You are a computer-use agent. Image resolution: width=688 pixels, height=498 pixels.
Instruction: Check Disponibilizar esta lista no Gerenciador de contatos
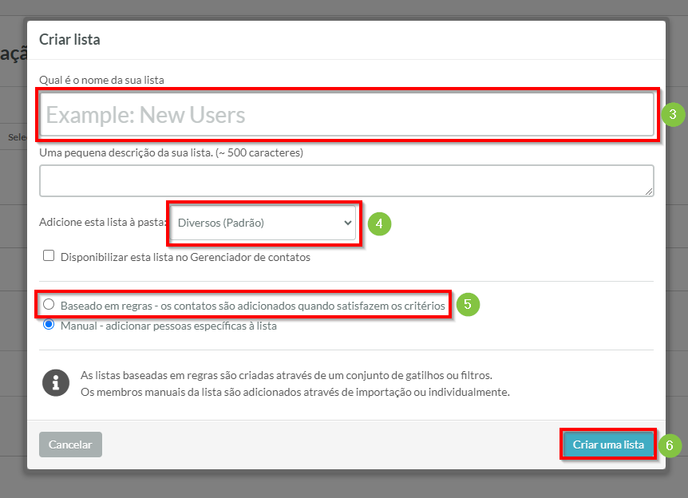click(x=49, y=256)
